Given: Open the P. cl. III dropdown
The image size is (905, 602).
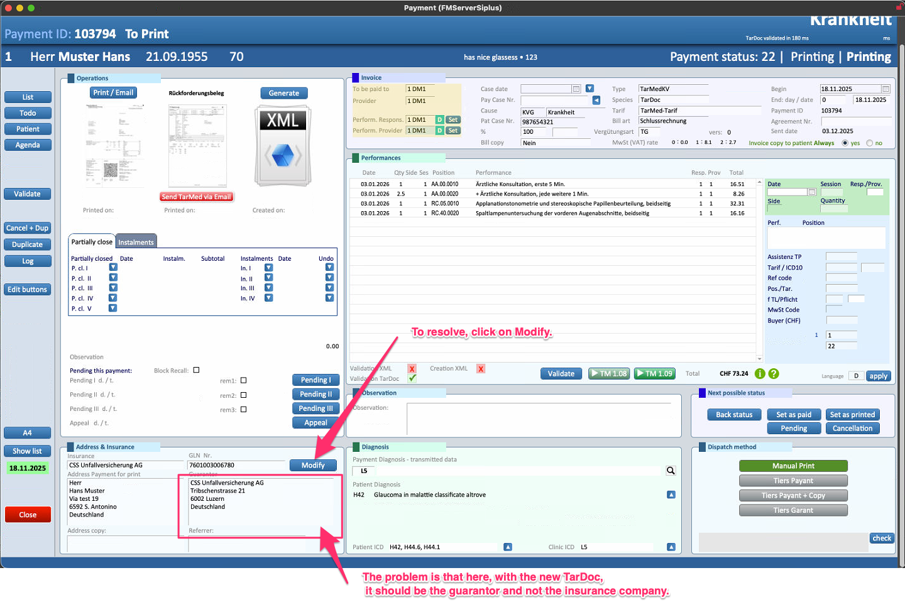Looking at the screenshot, I should tap(113, 287).
